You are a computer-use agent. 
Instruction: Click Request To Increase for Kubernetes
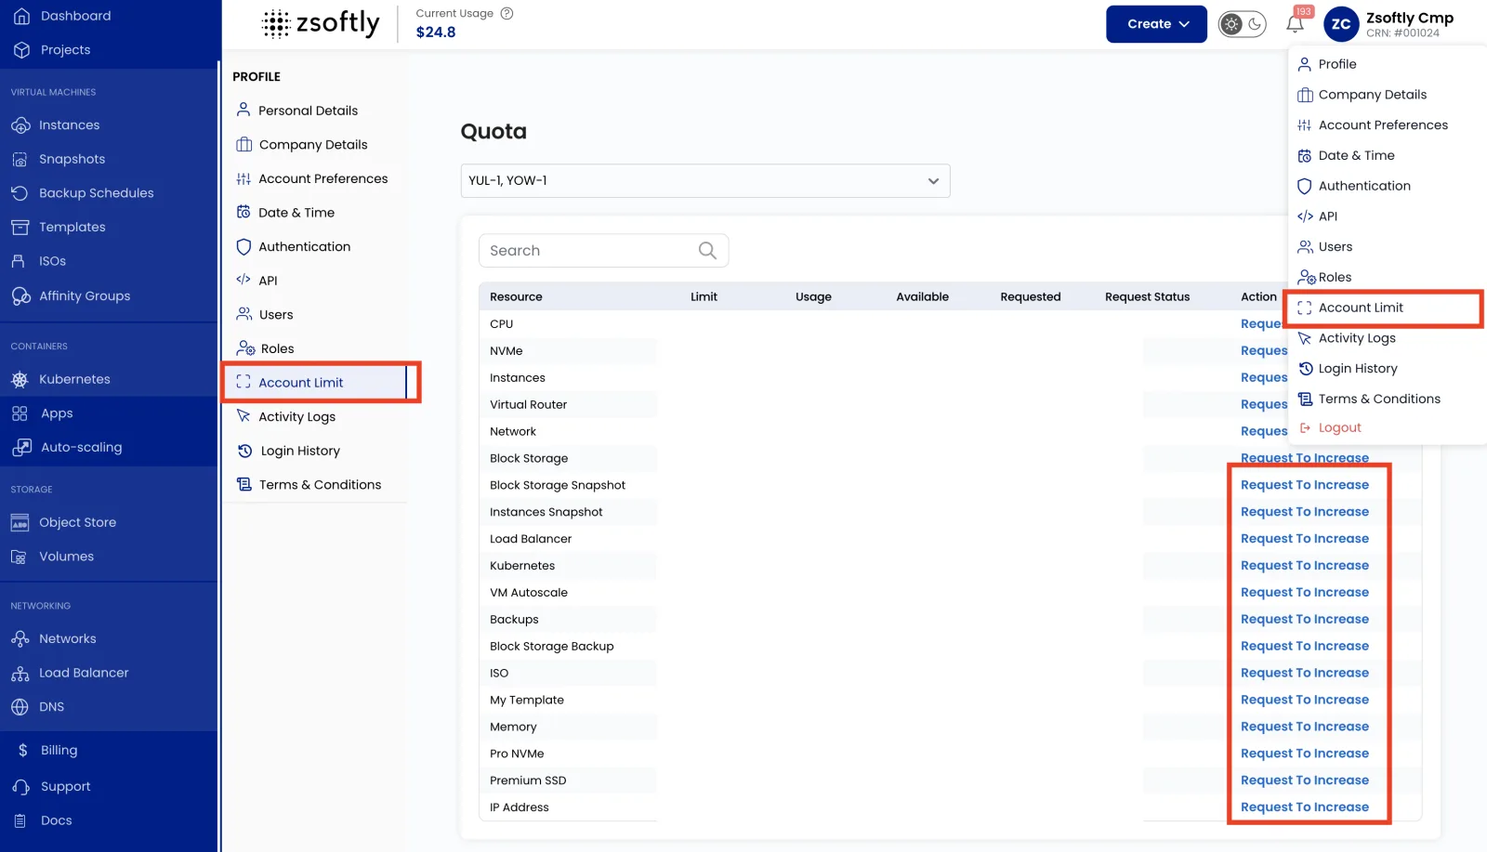[1304, 566]
